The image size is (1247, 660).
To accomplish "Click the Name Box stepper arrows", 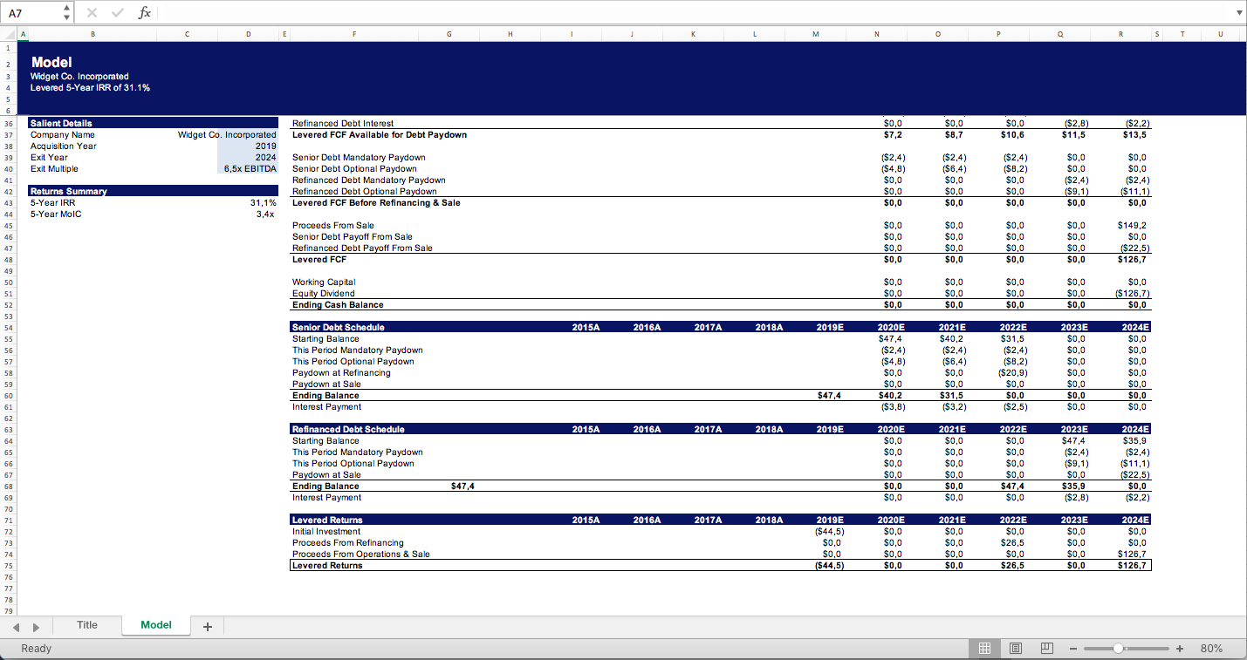I will pyautogui.click(x=68, y=12).
